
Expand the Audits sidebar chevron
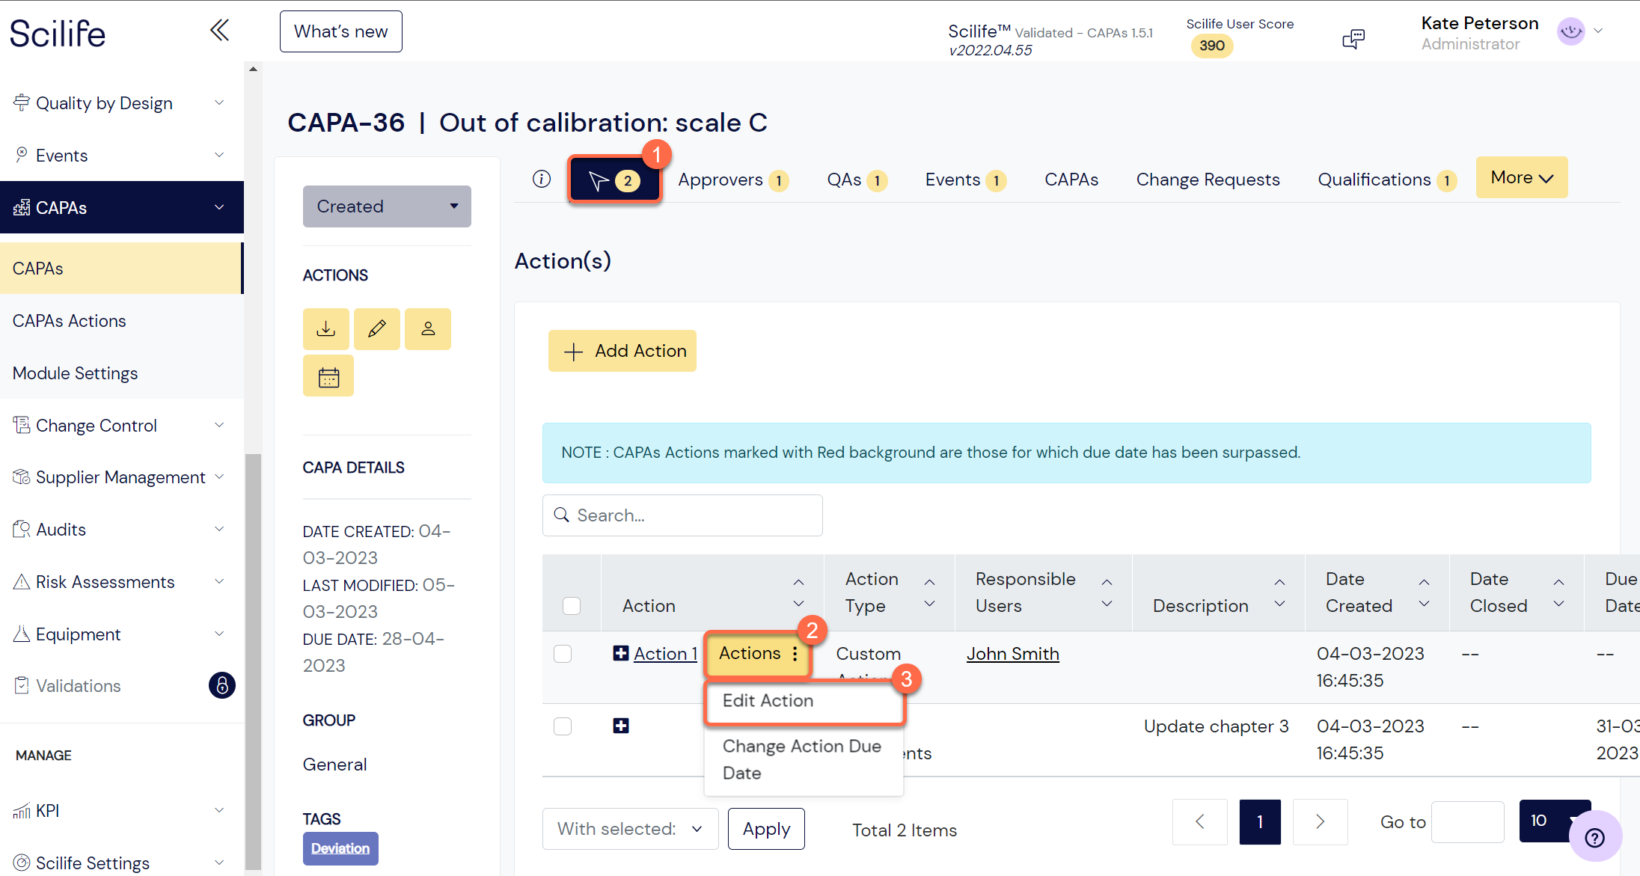pos(219,529)
